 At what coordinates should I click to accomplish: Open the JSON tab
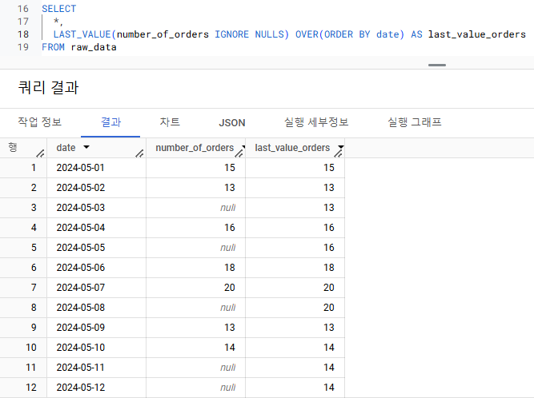click(232, 123)
